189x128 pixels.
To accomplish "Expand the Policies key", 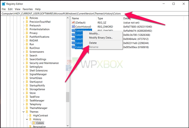I will [x=24, y=18].
